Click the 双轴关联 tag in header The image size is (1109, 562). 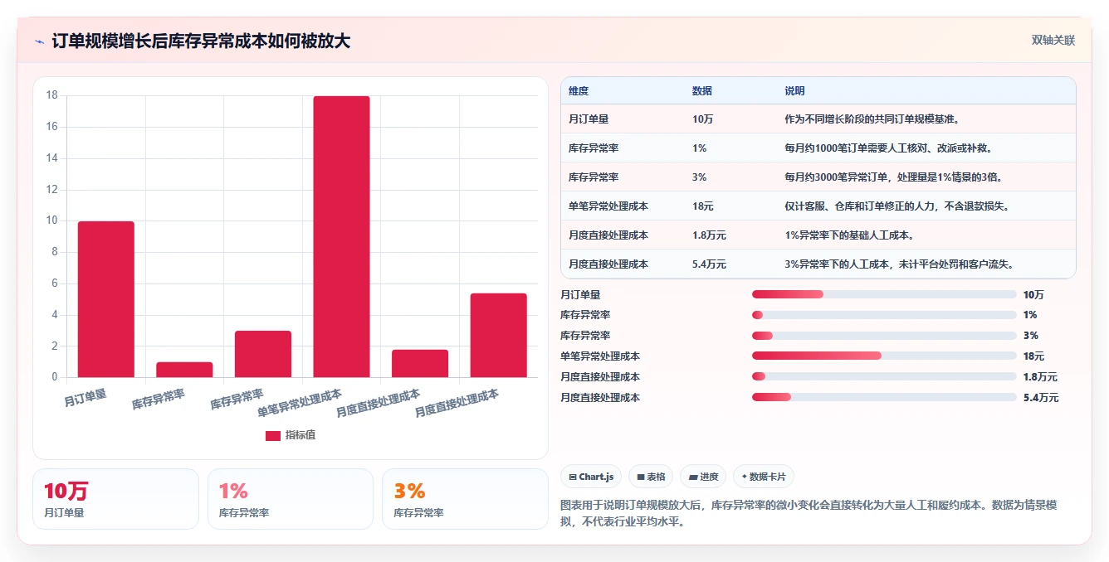pos(1053,40)
